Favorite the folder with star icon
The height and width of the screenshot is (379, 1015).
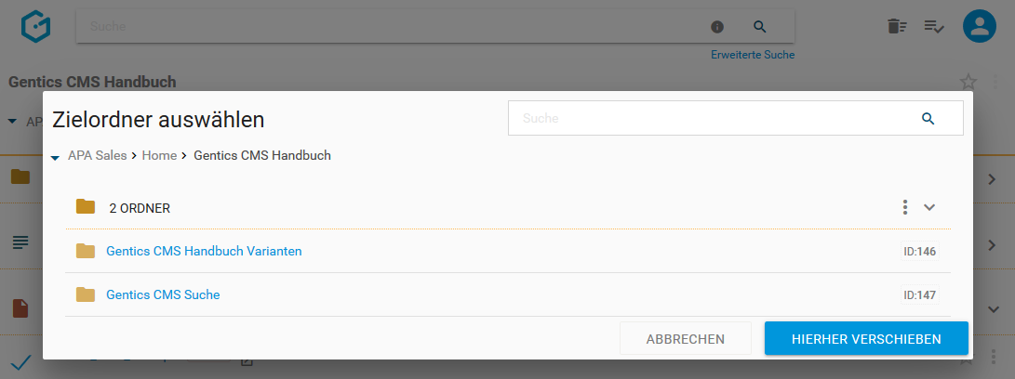click(x=968, y=82)
